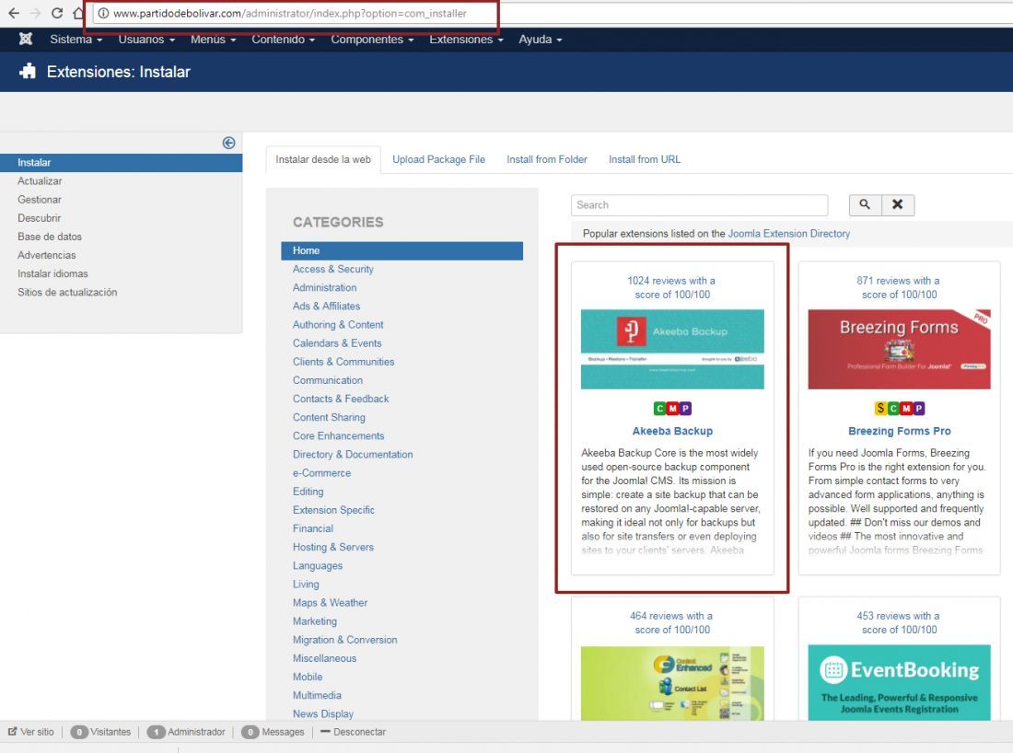Open Actualizar in the left sidebar

[40, 180]
